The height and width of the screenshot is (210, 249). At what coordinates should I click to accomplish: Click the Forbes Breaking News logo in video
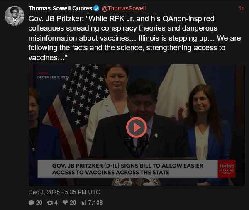coord(227,169)
